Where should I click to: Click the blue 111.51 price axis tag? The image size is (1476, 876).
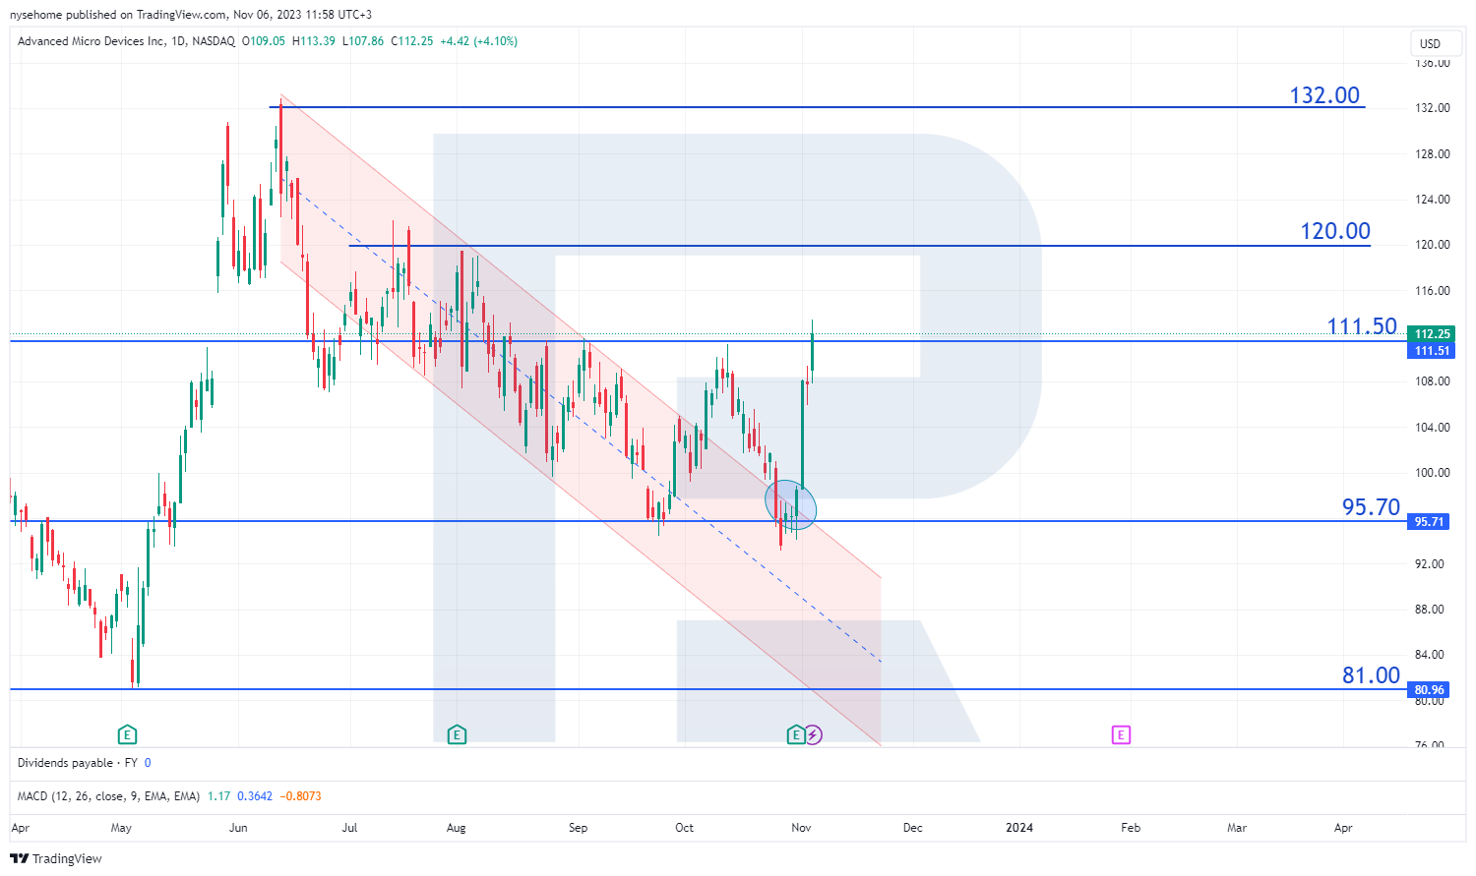[1431, 351]
